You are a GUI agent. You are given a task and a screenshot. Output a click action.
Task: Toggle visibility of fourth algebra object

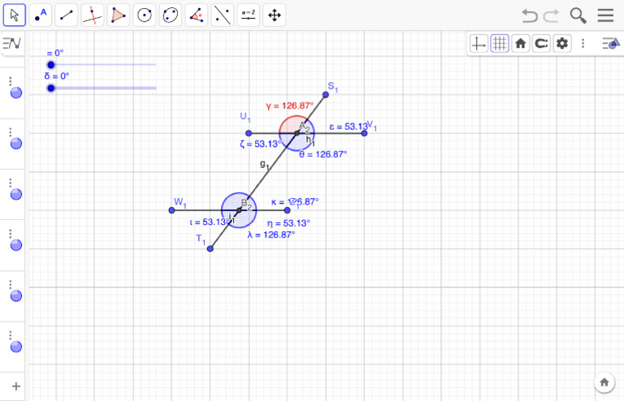tap(16, 245)
